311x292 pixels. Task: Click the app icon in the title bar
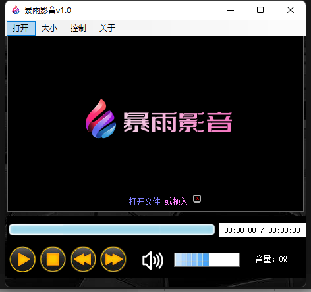coord(16,10)
